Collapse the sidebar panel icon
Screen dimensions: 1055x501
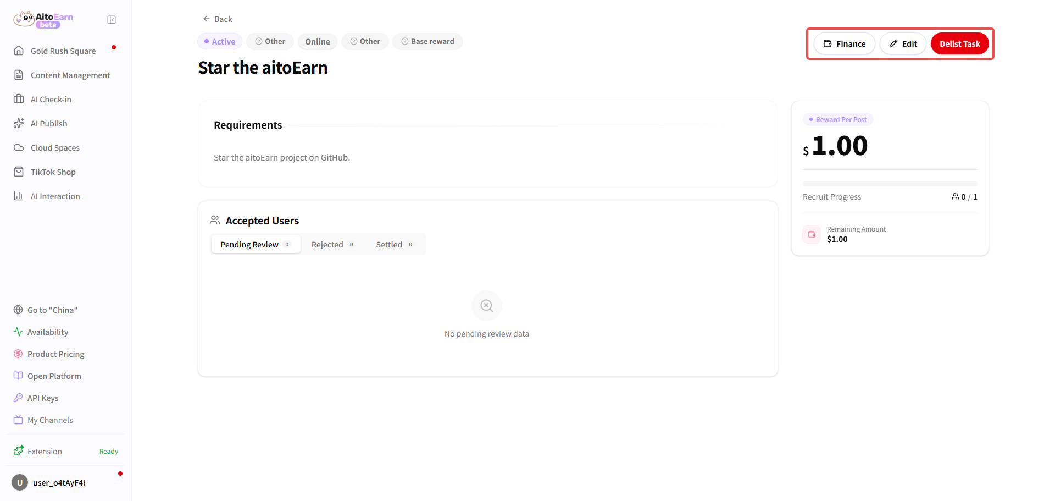click(112, 20)
